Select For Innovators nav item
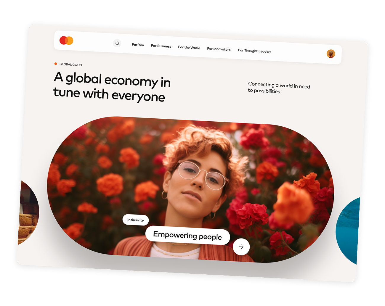 click(219, 49)
